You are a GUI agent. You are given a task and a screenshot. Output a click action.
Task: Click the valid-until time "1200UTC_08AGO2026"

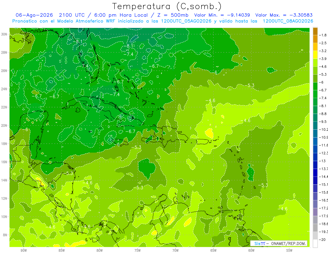coord(288,21)
